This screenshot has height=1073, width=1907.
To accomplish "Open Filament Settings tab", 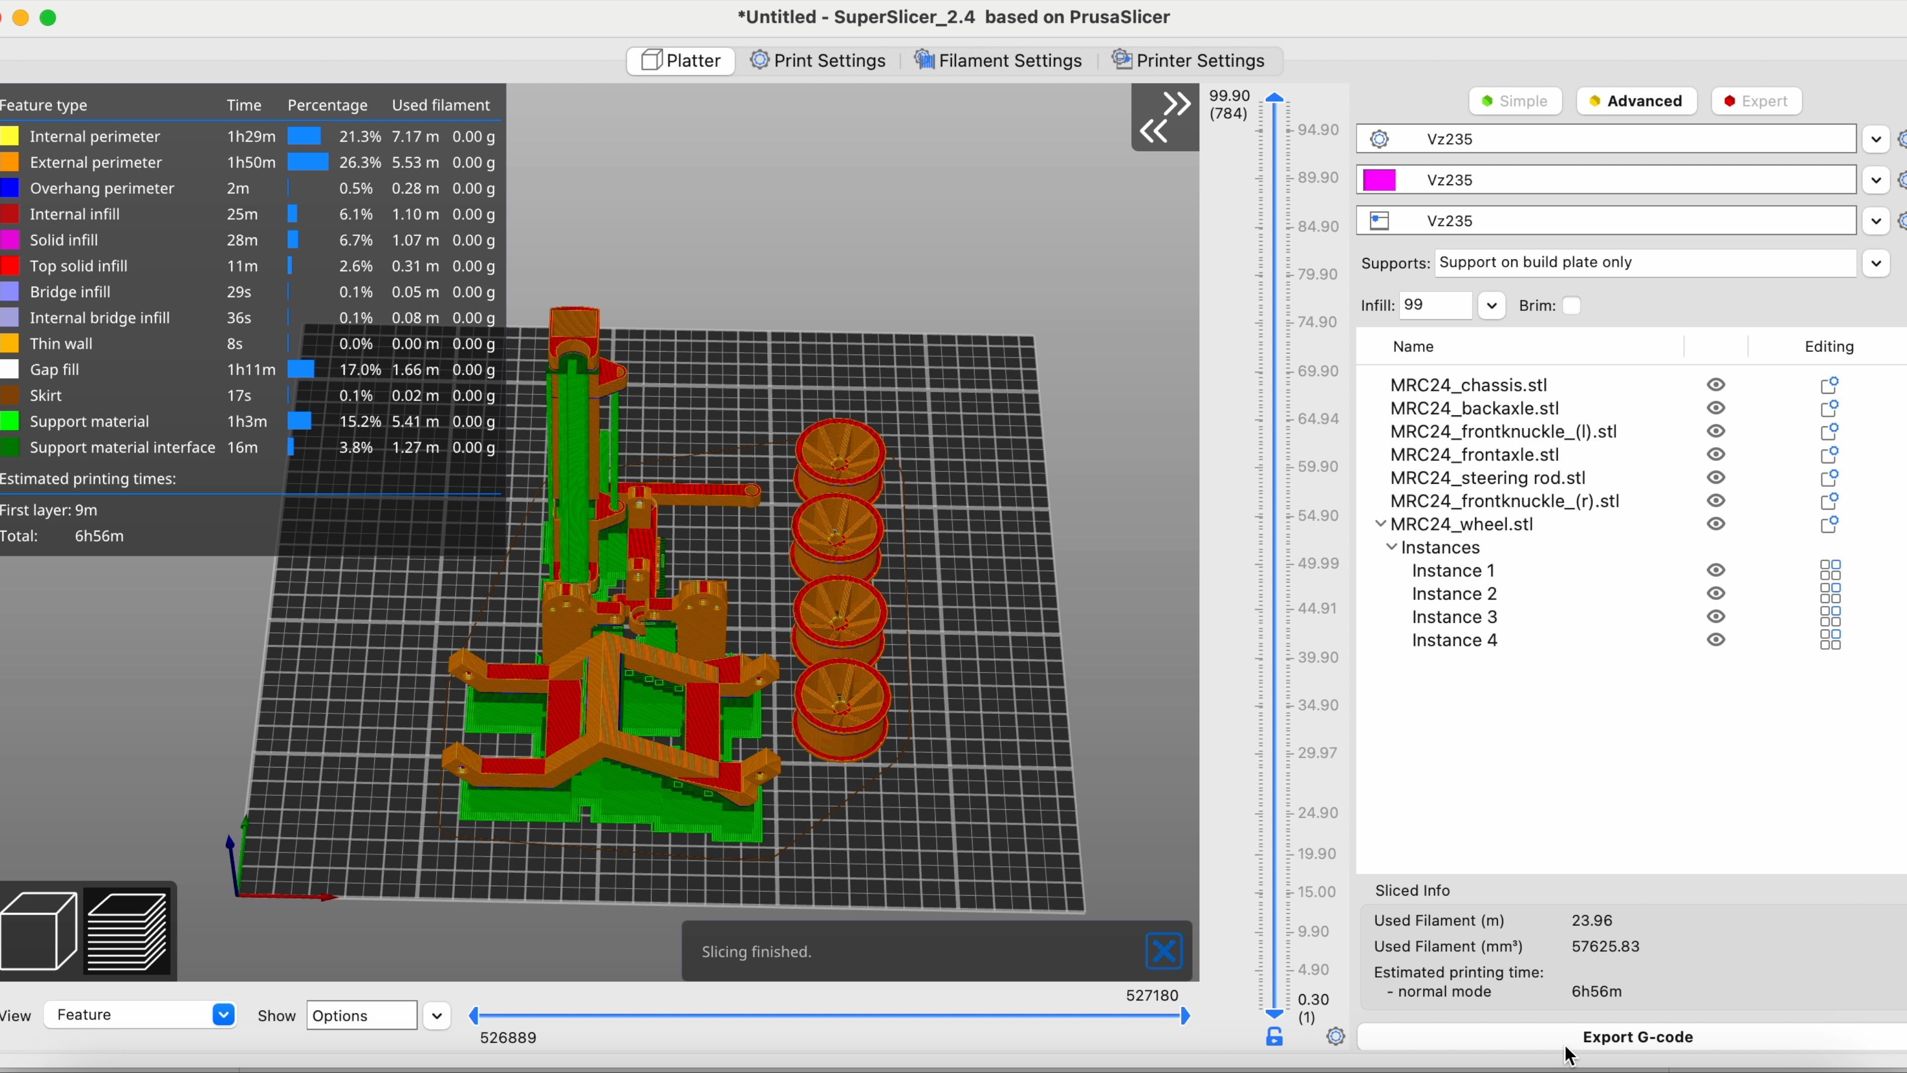I will (x=998, y=61).
